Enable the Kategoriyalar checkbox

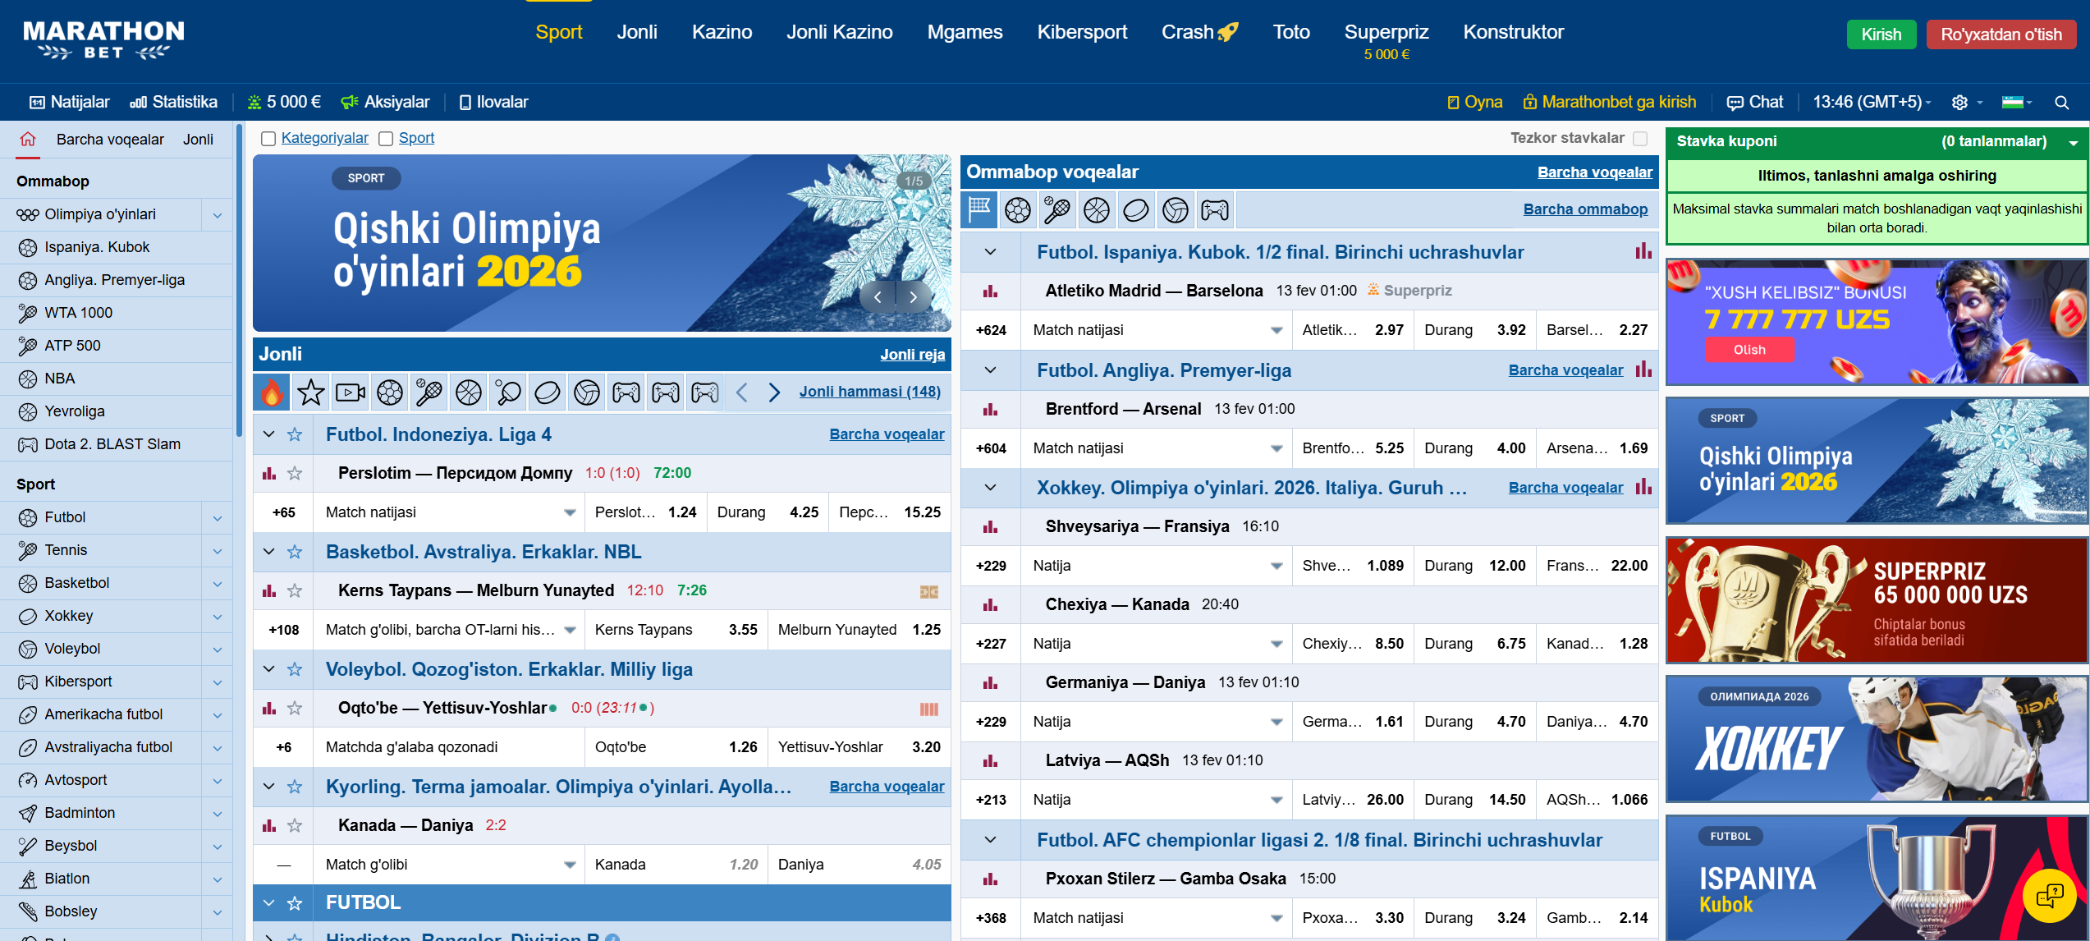point(268,139)
